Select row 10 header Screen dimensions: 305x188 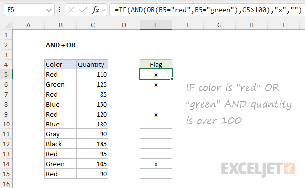6,124
